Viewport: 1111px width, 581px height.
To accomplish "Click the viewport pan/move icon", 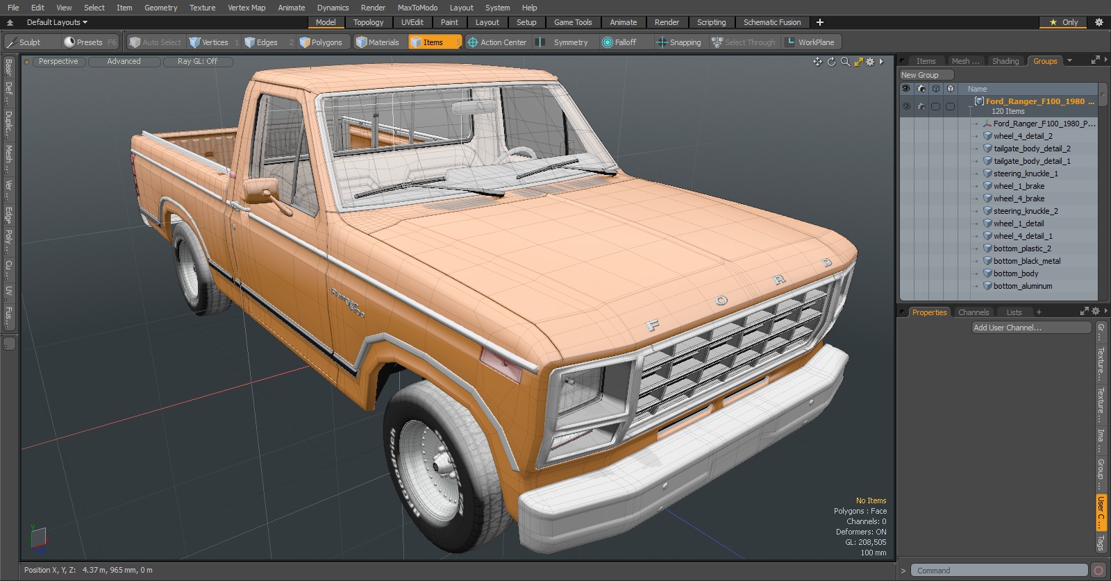I will tap(817, 62).
